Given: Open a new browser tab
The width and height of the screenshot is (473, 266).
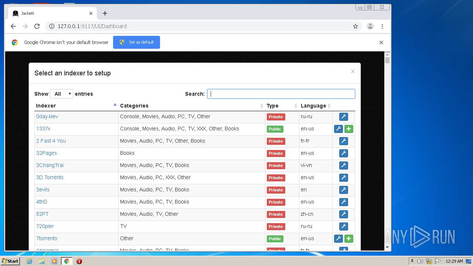Looking at the screenshot, I should (105, 13).
